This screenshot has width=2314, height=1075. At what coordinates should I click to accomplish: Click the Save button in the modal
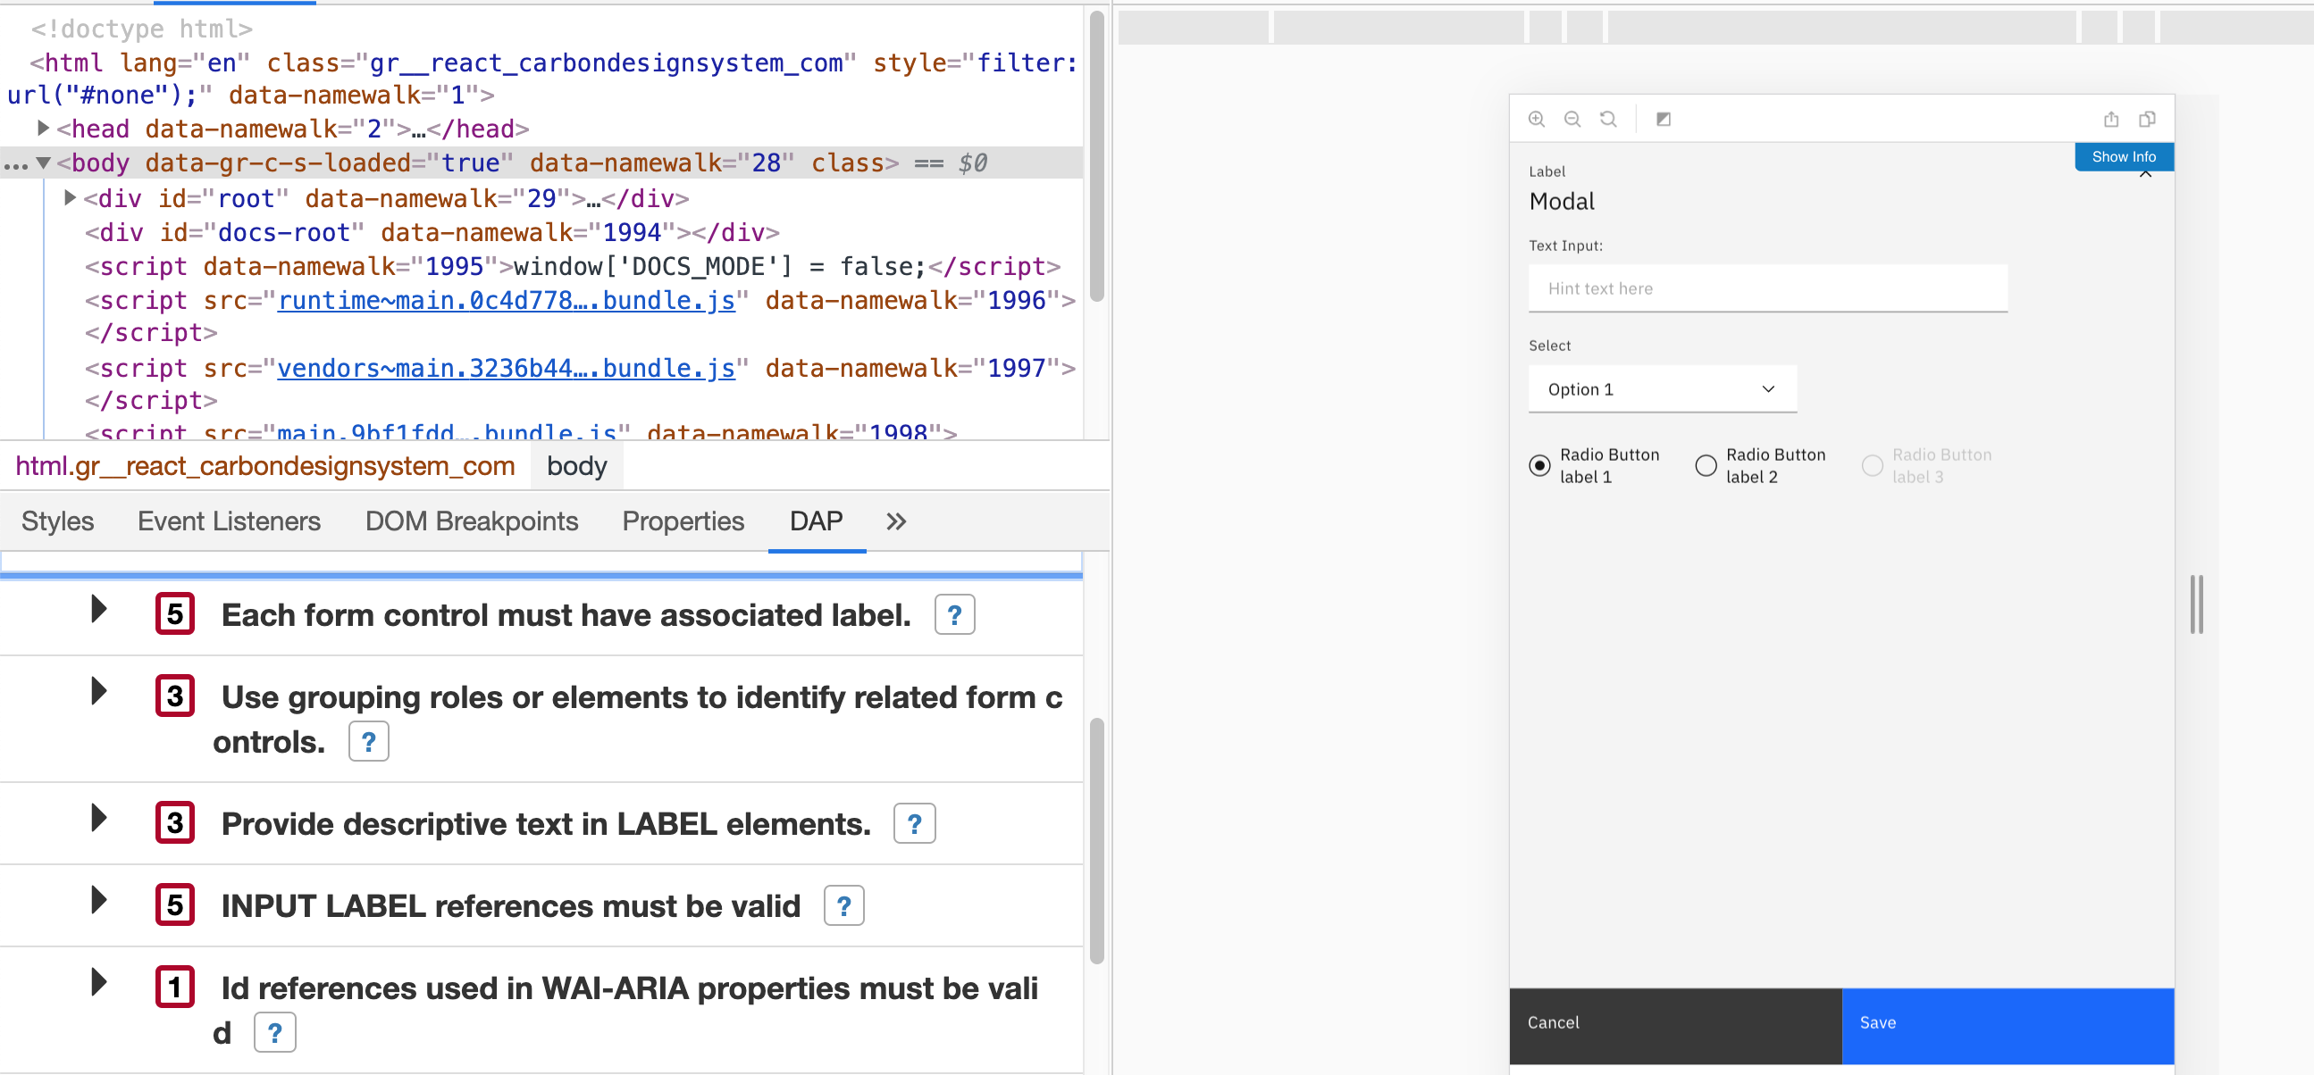tap(2009, 1023)
